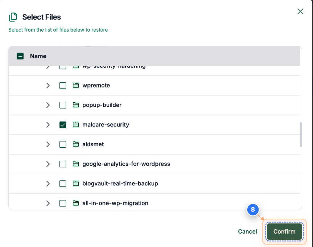The height and width of the screenshot is (247, 313).
Task: Click the wpremote folder icon
Action: pyautogui.click(x=76, y=85)
